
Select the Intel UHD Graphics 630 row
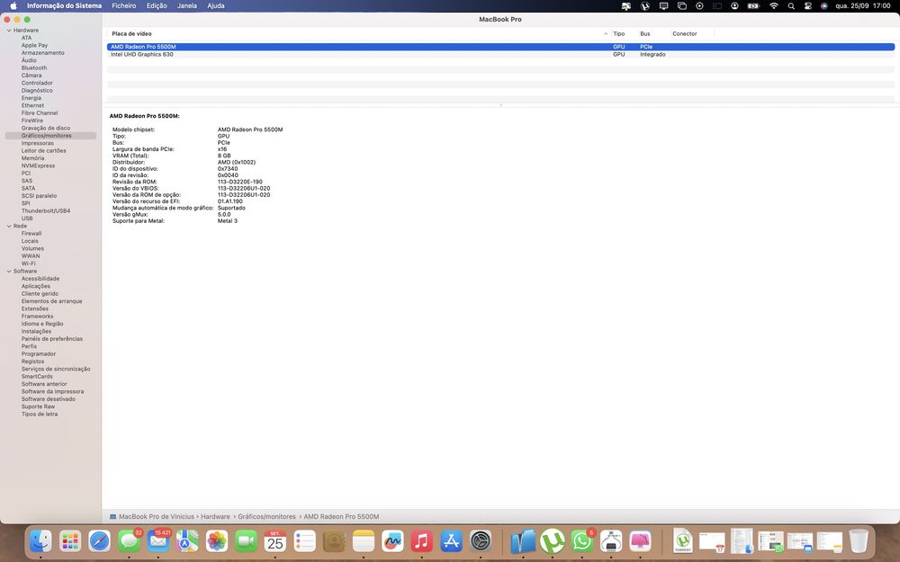coord(500,55)
